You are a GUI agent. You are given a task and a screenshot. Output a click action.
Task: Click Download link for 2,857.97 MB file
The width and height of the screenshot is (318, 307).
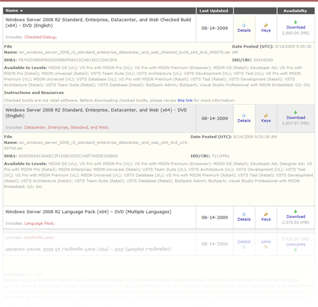[296, 117]
